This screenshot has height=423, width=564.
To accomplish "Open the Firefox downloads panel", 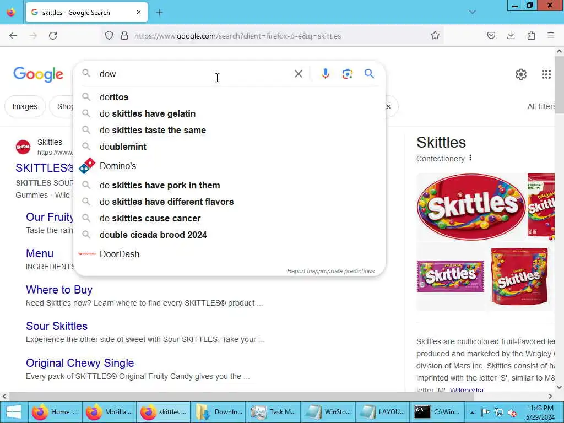I will tap(511, 36).
